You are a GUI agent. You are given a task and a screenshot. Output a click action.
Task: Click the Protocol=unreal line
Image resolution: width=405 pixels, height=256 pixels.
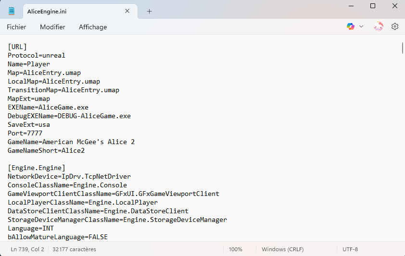pos(37,55)
